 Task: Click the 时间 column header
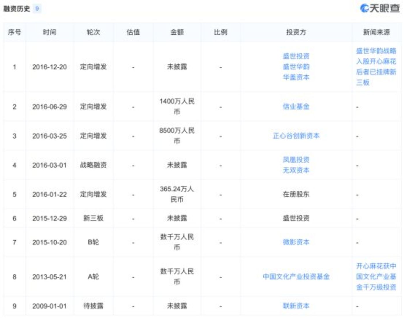(49, 32)
